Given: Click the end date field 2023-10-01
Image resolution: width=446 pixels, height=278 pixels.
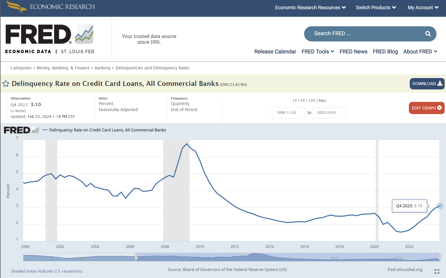Looking at the screenshot, I should click(x=330, y=113).
